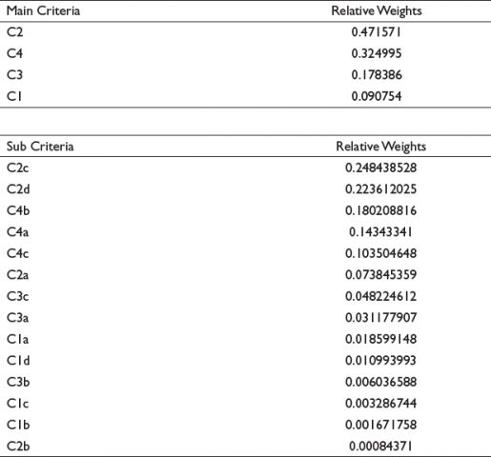Click the first Relative Weights header

point(377,11)
